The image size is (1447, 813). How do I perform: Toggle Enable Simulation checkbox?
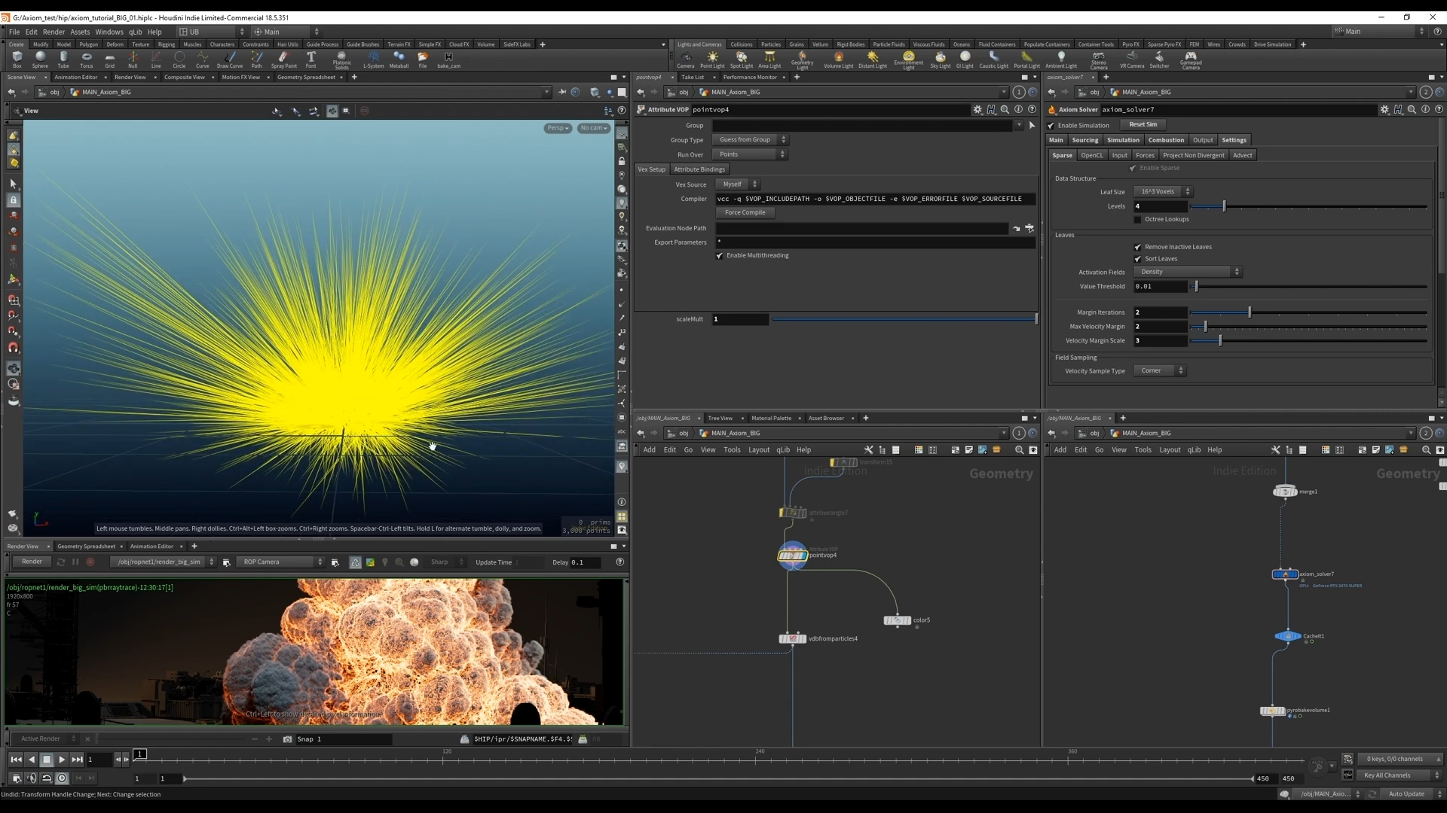1051,126
